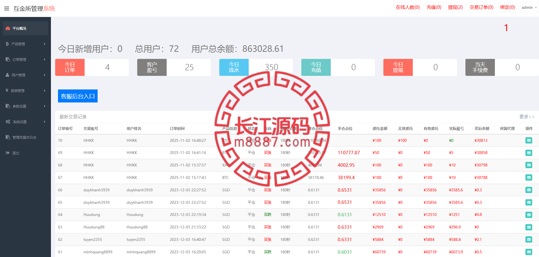Open 平台概况 in the sidebar

(x=25, y=28)
